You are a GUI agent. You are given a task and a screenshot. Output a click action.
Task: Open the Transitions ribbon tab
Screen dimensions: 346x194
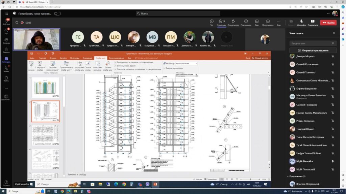tap(75, 58)
